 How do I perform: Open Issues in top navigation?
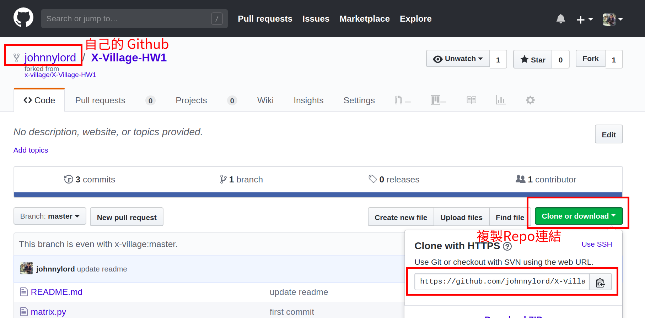tap(316, 19)
